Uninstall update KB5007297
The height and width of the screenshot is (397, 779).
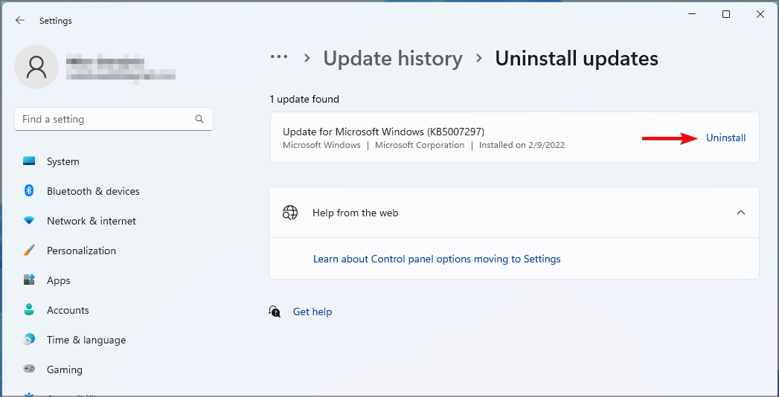pyautogui.click(x=726, y=138)
